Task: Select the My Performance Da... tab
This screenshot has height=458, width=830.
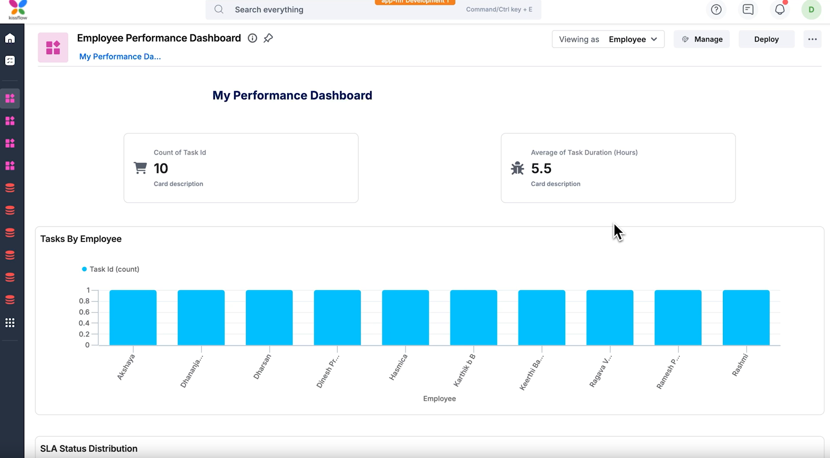Action: coord(120,57)
